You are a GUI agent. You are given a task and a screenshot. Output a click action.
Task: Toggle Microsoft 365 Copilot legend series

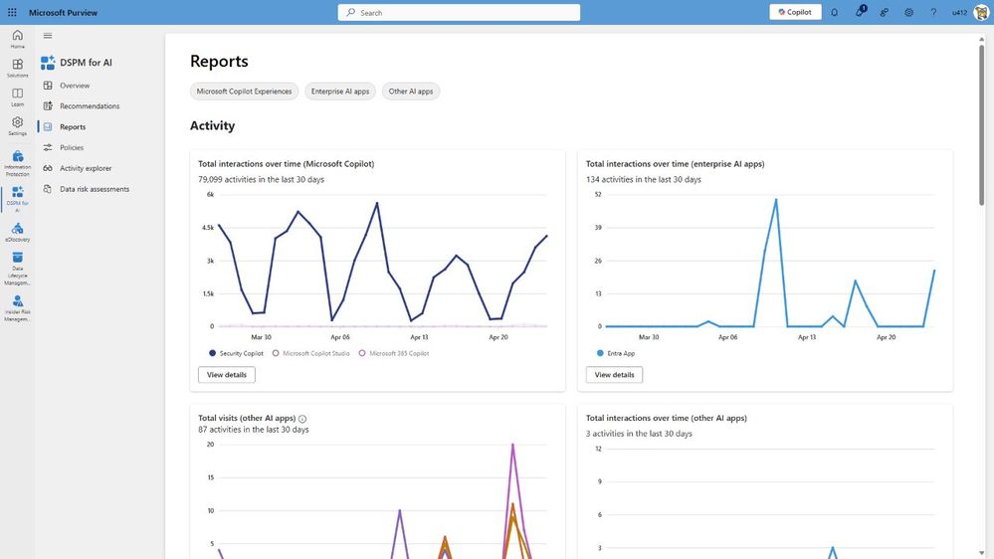pos(394,353)
